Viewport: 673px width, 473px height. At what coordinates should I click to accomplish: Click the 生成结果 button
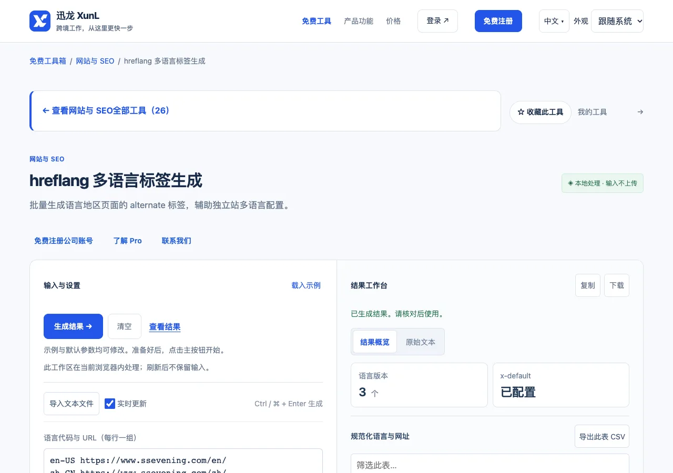(x=73, y=326)
